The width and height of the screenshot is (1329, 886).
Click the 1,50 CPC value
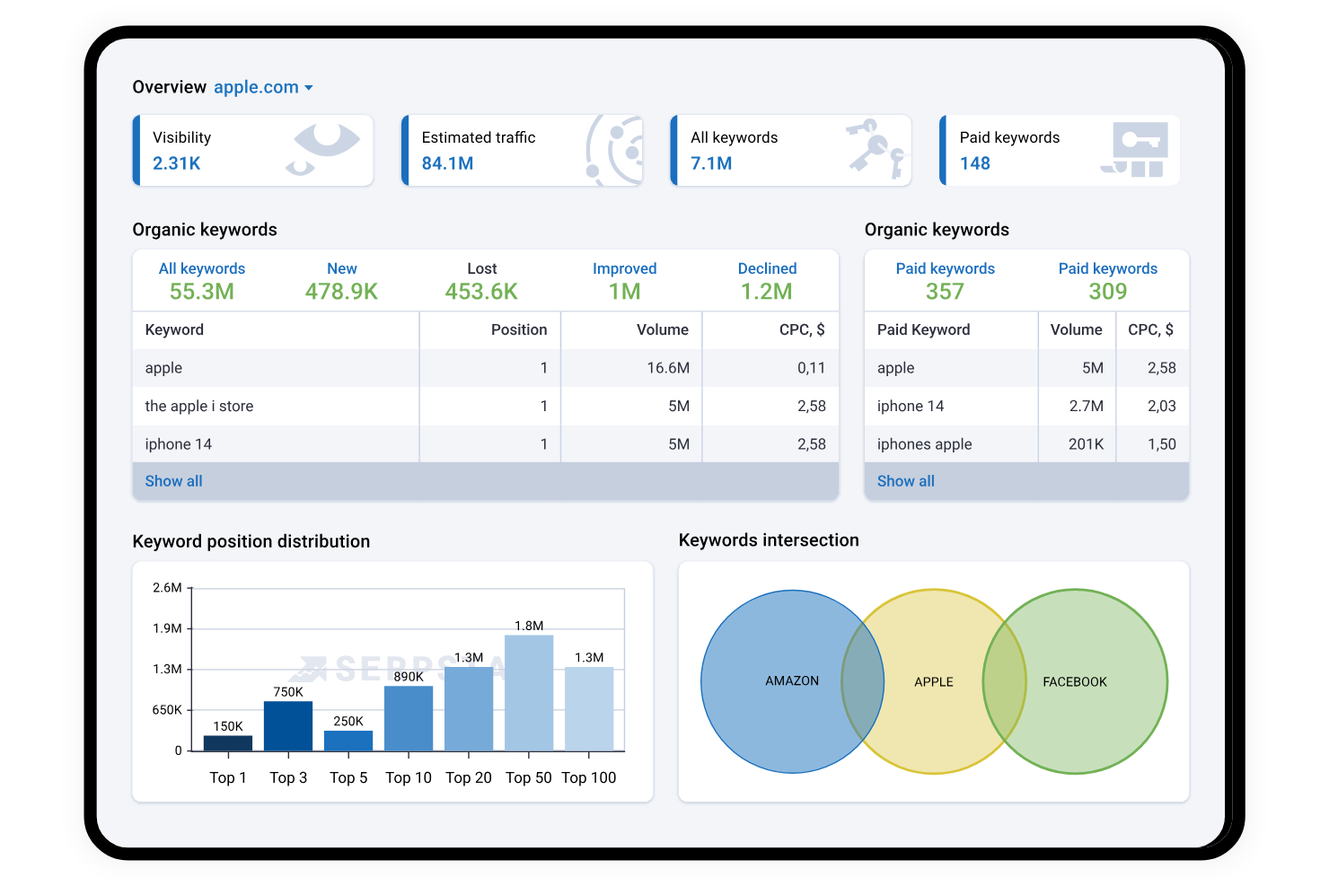(x=1161, y=444)
